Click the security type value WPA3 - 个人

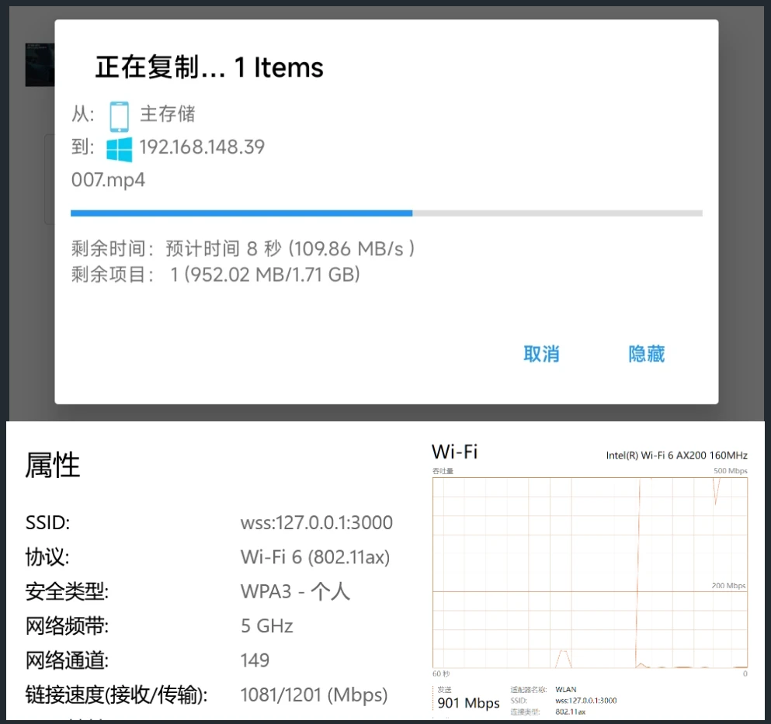pyautogui.click(x=295, y=591)
